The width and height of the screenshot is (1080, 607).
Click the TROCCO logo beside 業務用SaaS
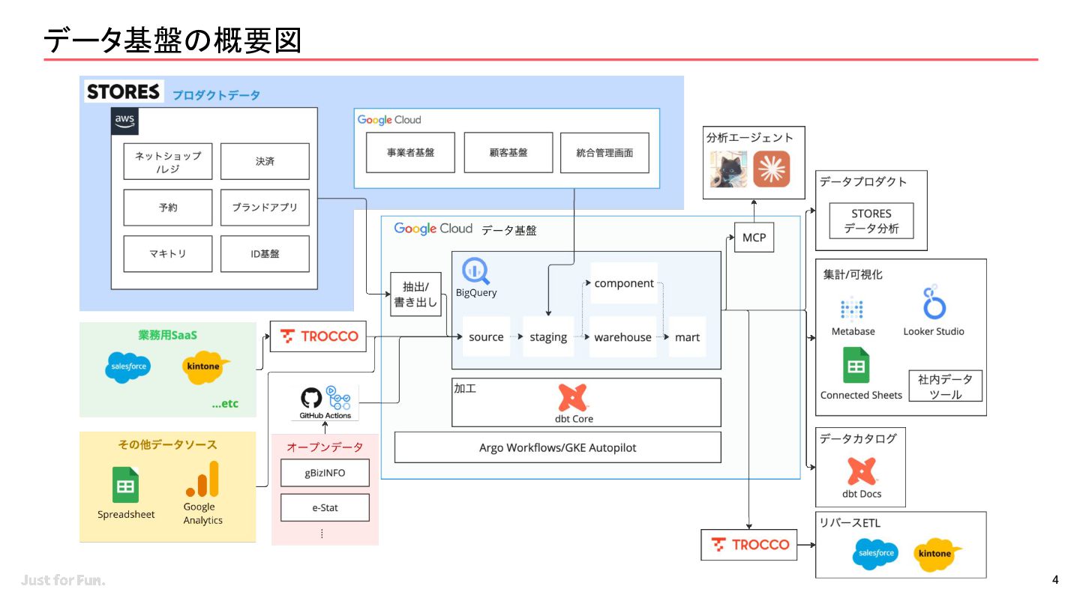319,336
